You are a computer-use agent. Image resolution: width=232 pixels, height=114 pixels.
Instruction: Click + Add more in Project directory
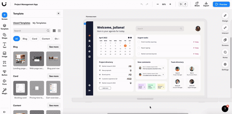(105, 88)
